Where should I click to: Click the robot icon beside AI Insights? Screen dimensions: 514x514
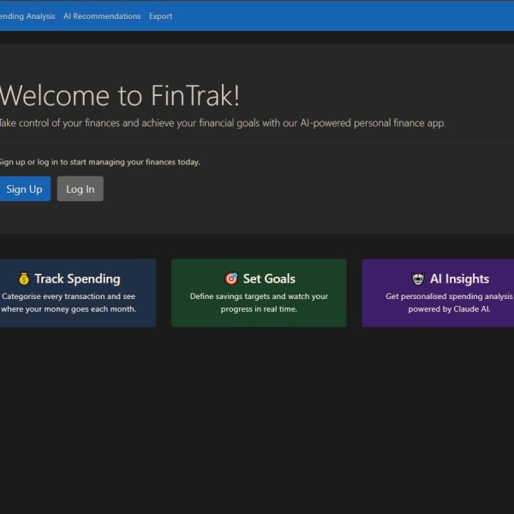pos(418,278)
